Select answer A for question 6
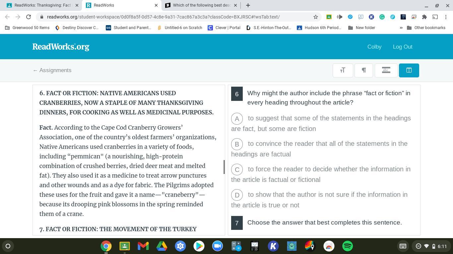Image resolution: width=453 pixels, height=254 pixels. point(237,118)
